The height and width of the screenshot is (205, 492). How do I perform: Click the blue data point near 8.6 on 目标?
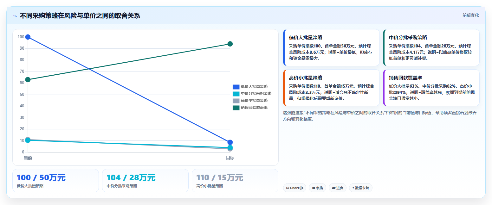click(x=230, y=142)
